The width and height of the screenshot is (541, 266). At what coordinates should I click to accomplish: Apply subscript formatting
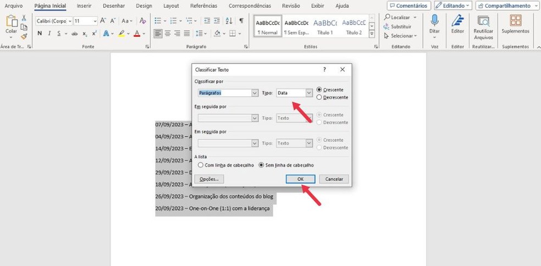click(x=85, y=34)
